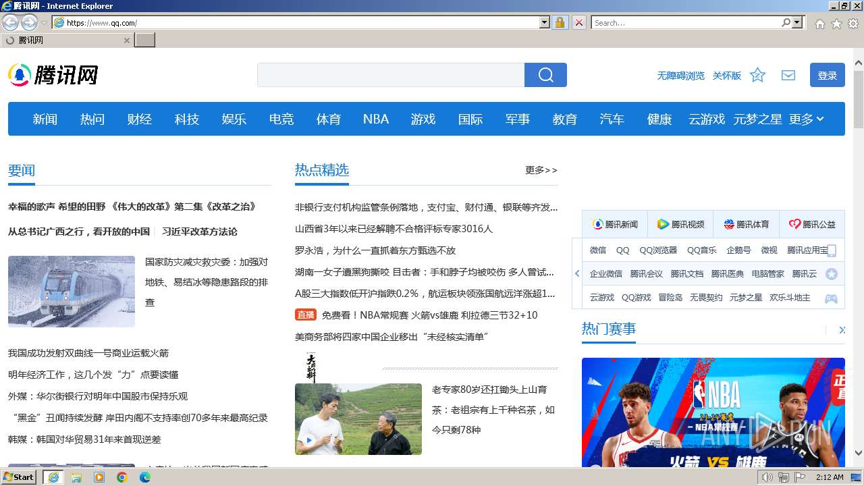Expand the recent pages dropdown arrow

(44, 23)
